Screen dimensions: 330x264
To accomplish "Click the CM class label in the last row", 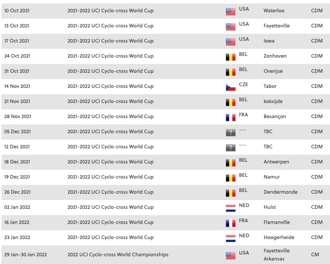I will tap(315, 255).
